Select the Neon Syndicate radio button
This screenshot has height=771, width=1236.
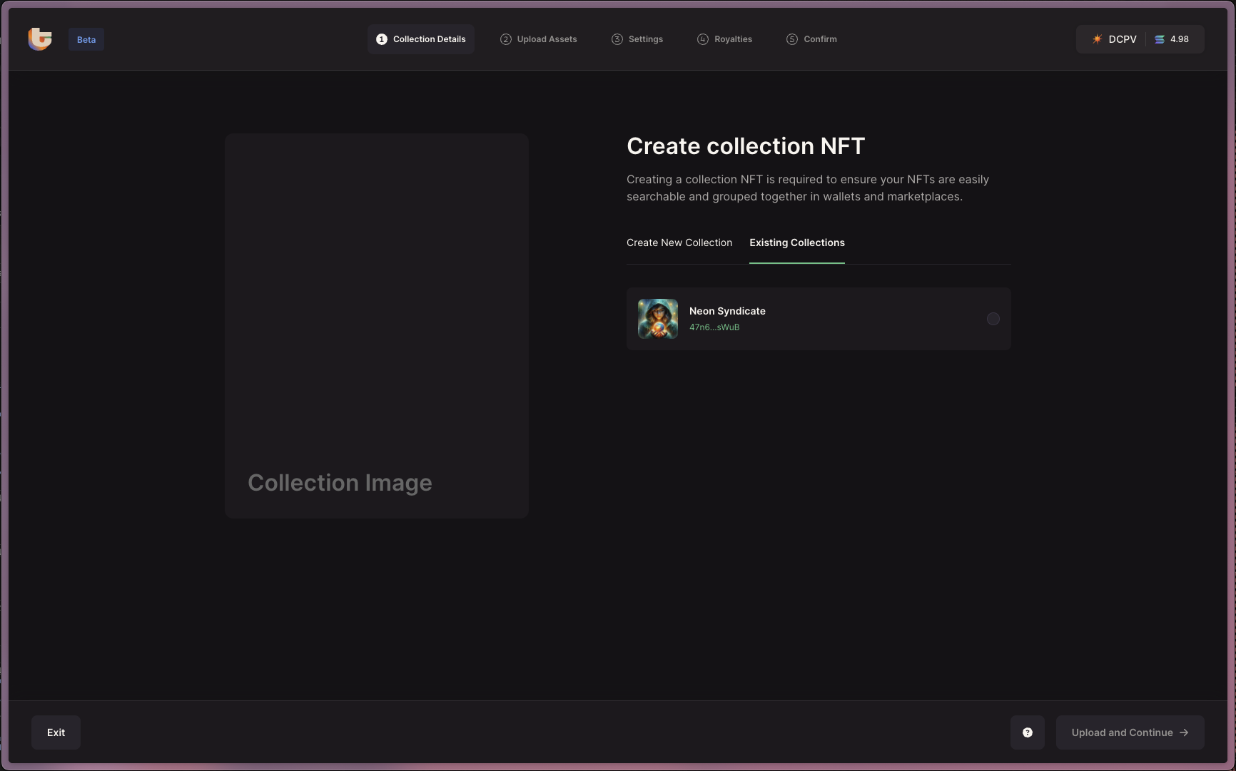coord(993,319)
